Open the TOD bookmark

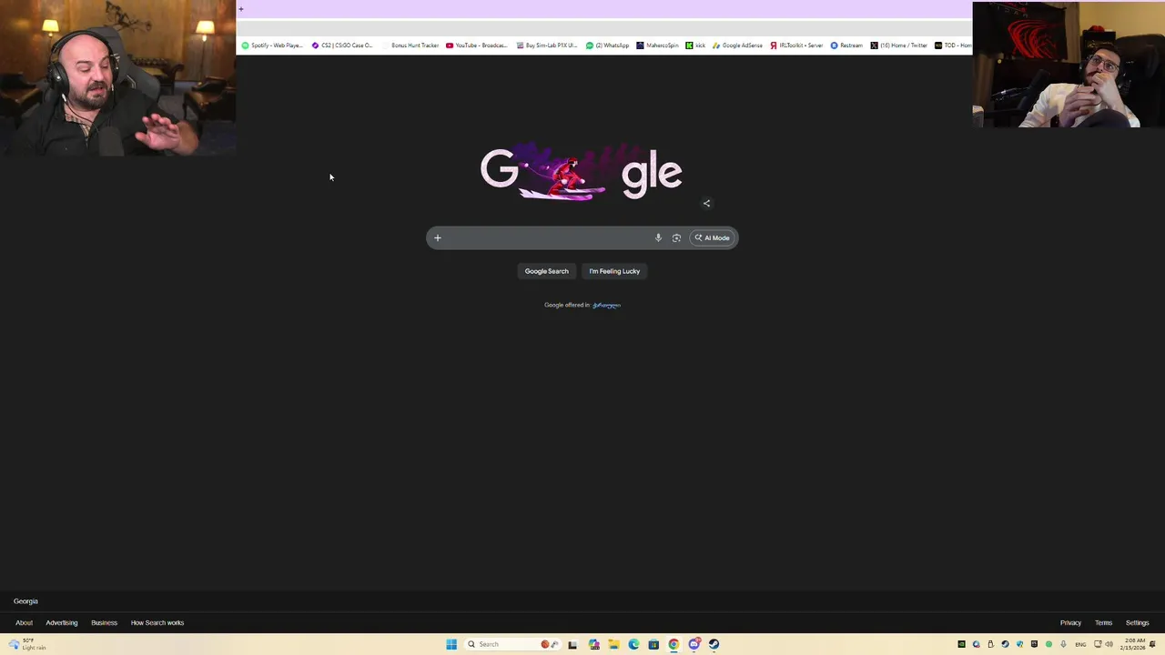pyautogui.click(x=953, y=45)
